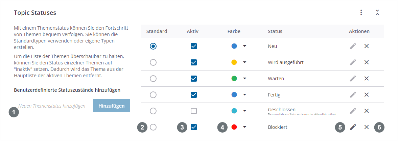Click the Aktionen column header
Screen dimensions: 398x141
coord(359,31)
